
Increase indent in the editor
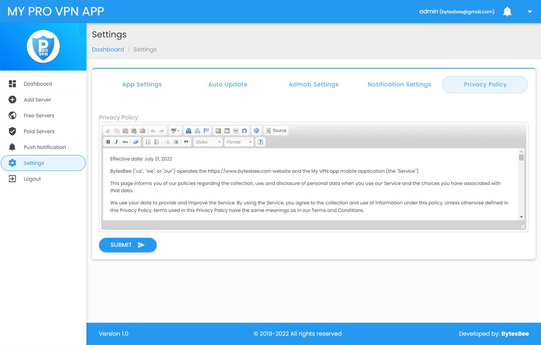176,142
